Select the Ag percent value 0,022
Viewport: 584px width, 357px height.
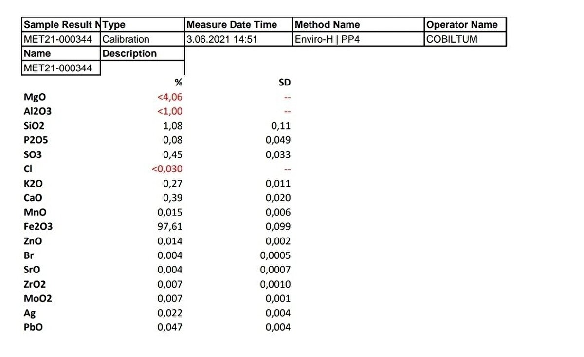point(170,313)
